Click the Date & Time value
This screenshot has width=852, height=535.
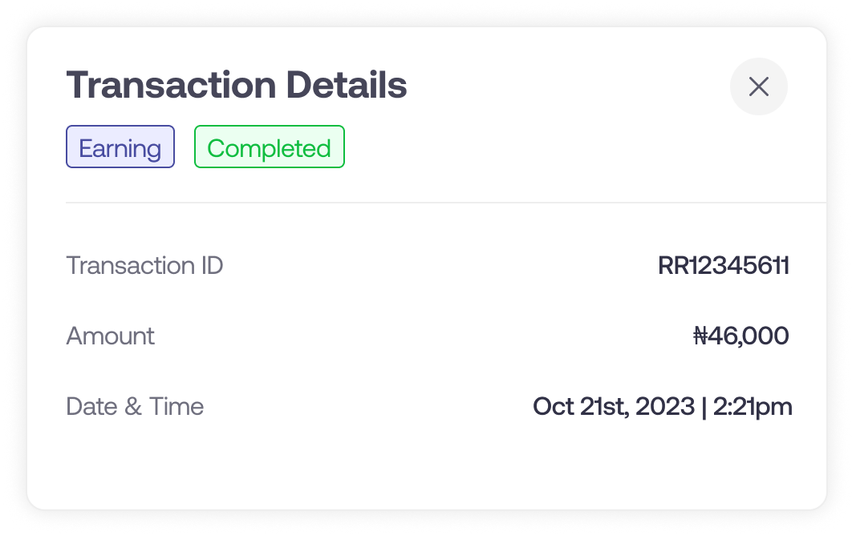click(663, 406)
